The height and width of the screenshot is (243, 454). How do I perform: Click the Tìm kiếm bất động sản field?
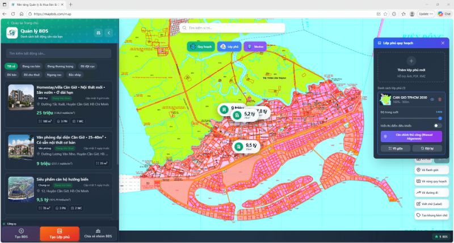[x=59, y=53]
